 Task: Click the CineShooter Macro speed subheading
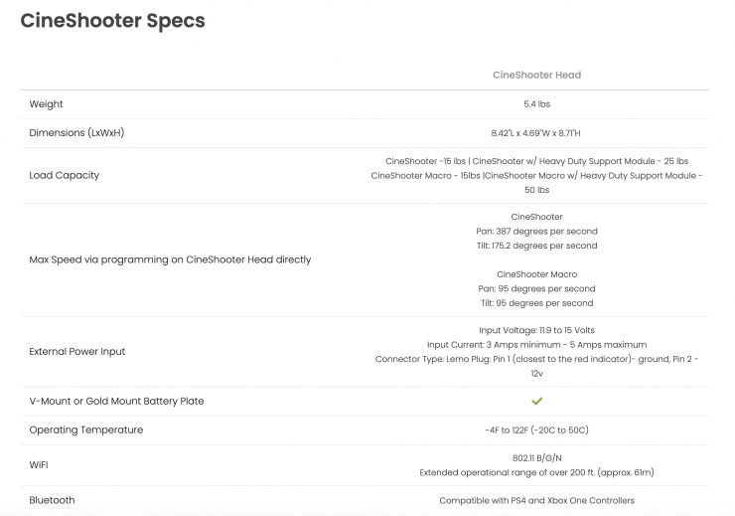[x=536, y=274]
